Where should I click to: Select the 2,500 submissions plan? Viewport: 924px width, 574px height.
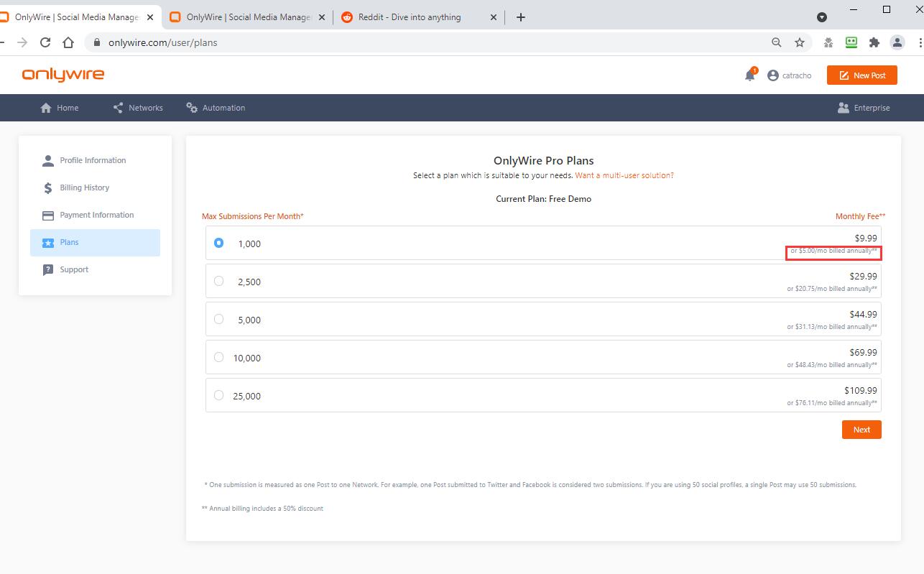click(219, 281)
